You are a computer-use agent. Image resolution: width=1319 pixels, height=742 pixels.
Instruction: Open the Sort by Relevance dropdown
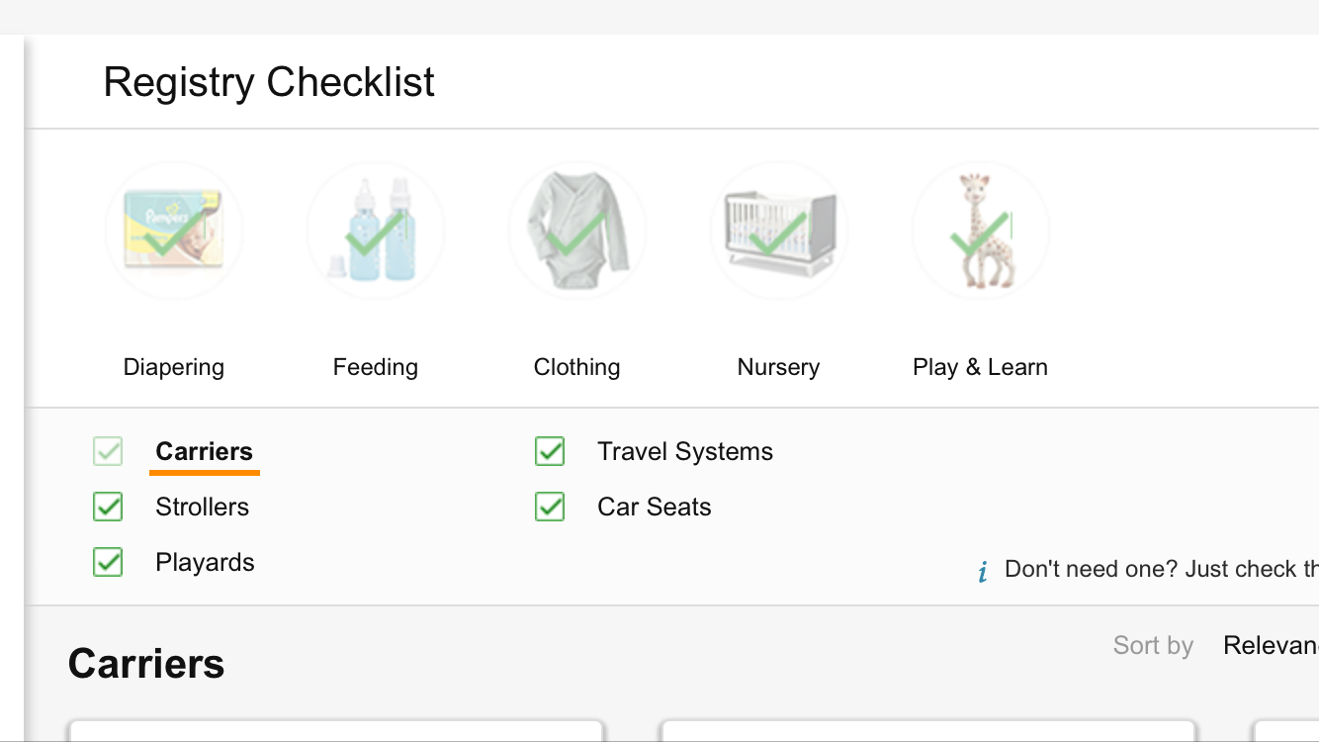(x=1270, y=646)
